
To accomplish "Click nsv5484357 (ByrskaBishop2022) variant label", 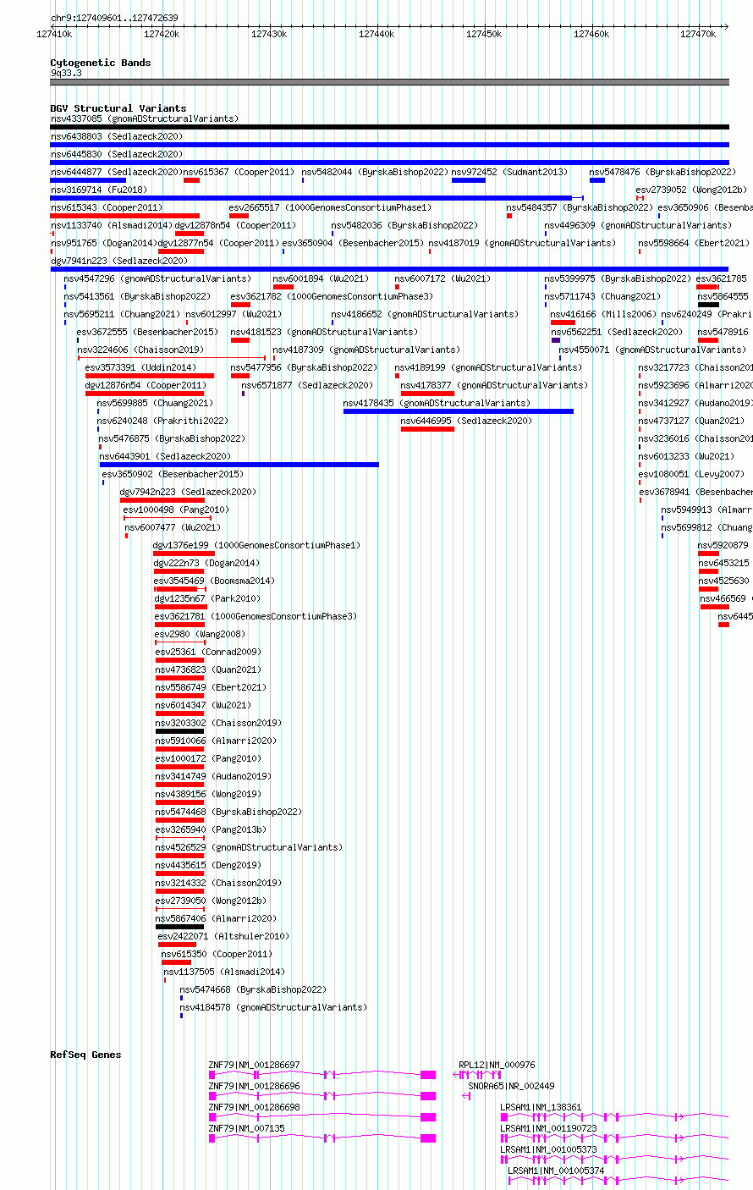I will tap(580, 207).
